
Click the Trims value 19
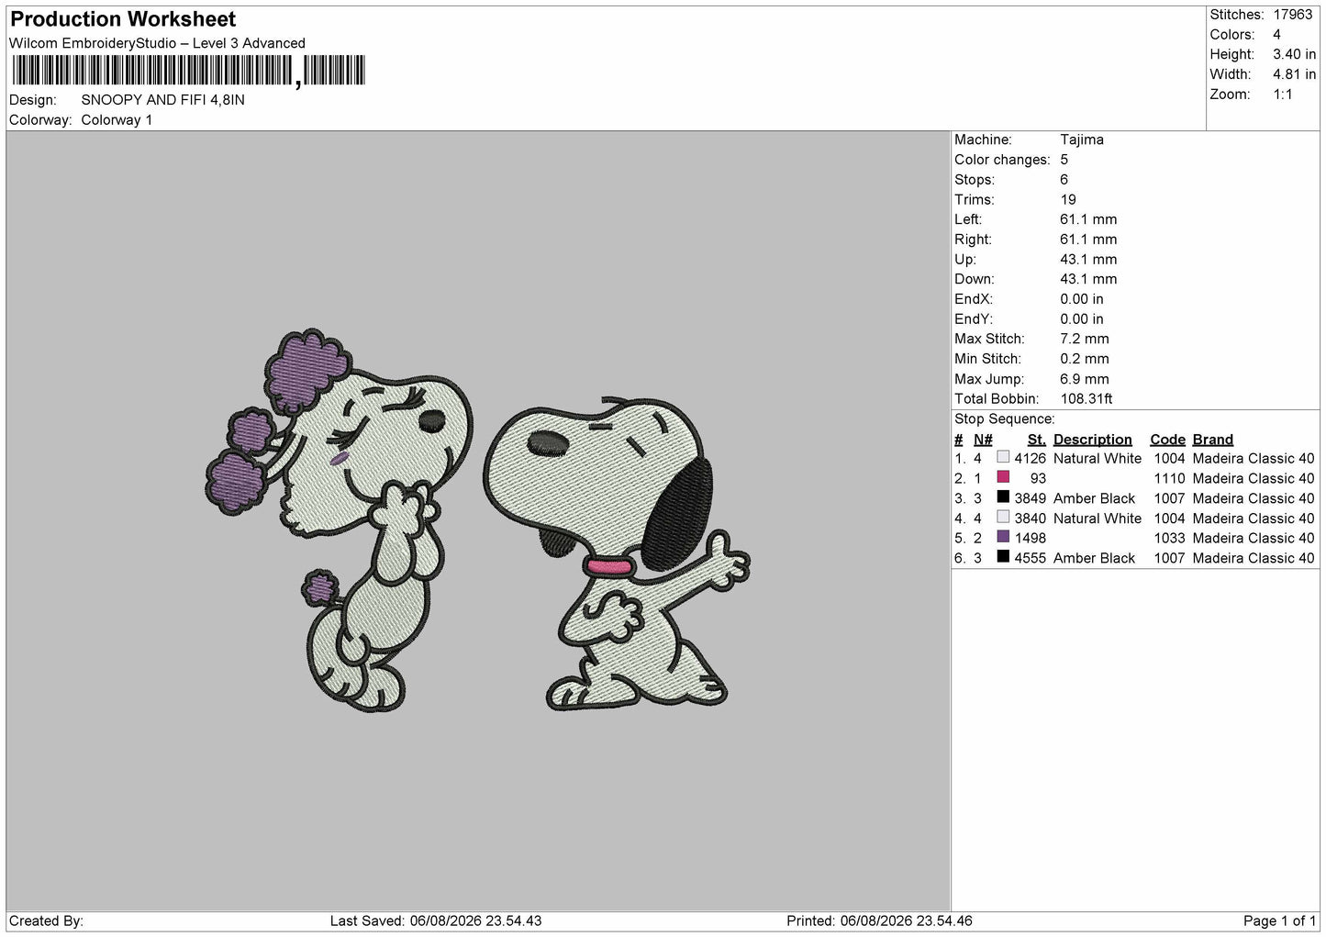pyautogui.click(x=1068, y=199)
